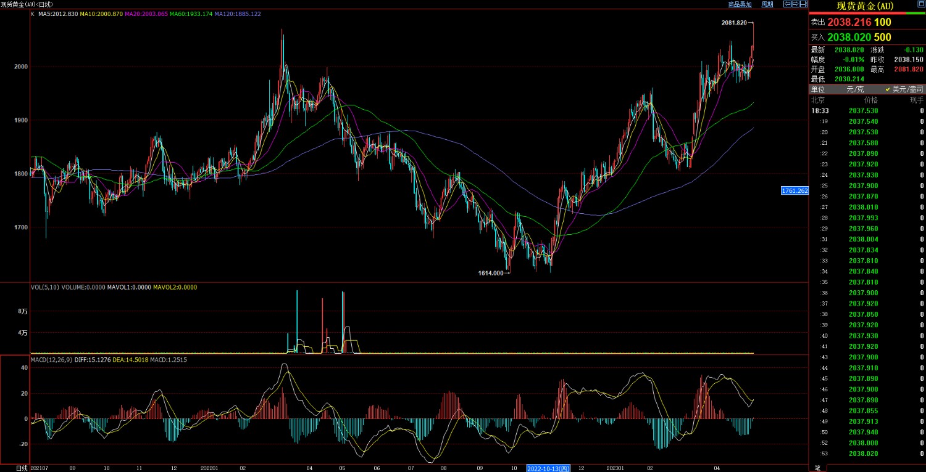
Task: Click the left arrow navigation icon
Action: (x=787, y=4)
